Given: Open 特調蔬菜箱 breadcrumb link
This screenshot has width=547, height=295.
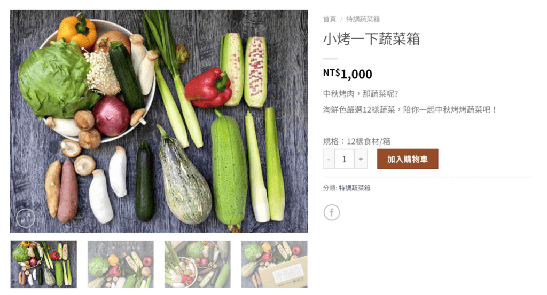Looking at the screenshot, I should (363, 19).
